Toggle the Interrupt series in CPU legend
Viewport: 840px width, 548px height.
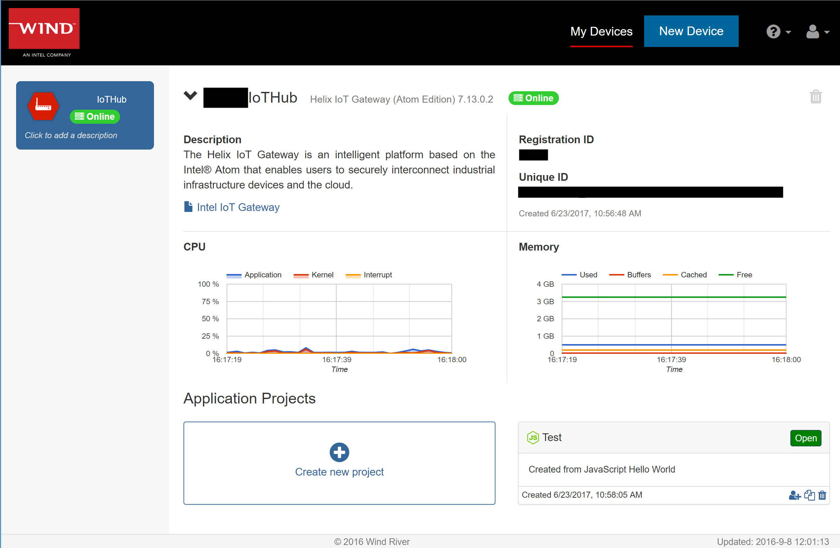368,275
